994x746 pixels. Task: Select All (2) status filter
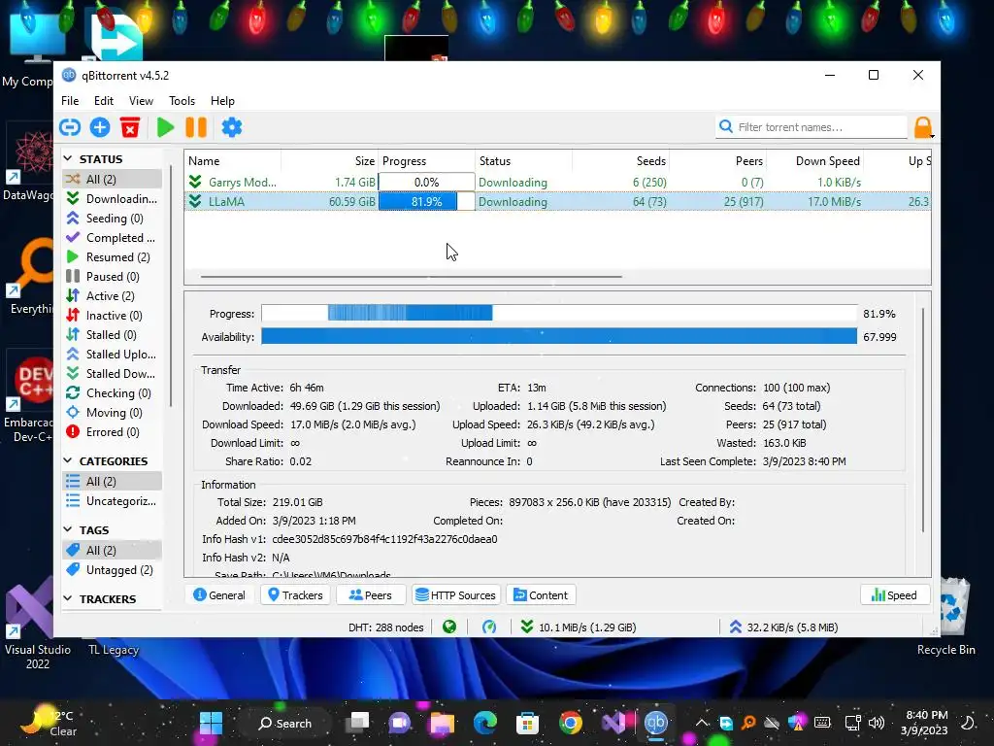click(113, 179)
